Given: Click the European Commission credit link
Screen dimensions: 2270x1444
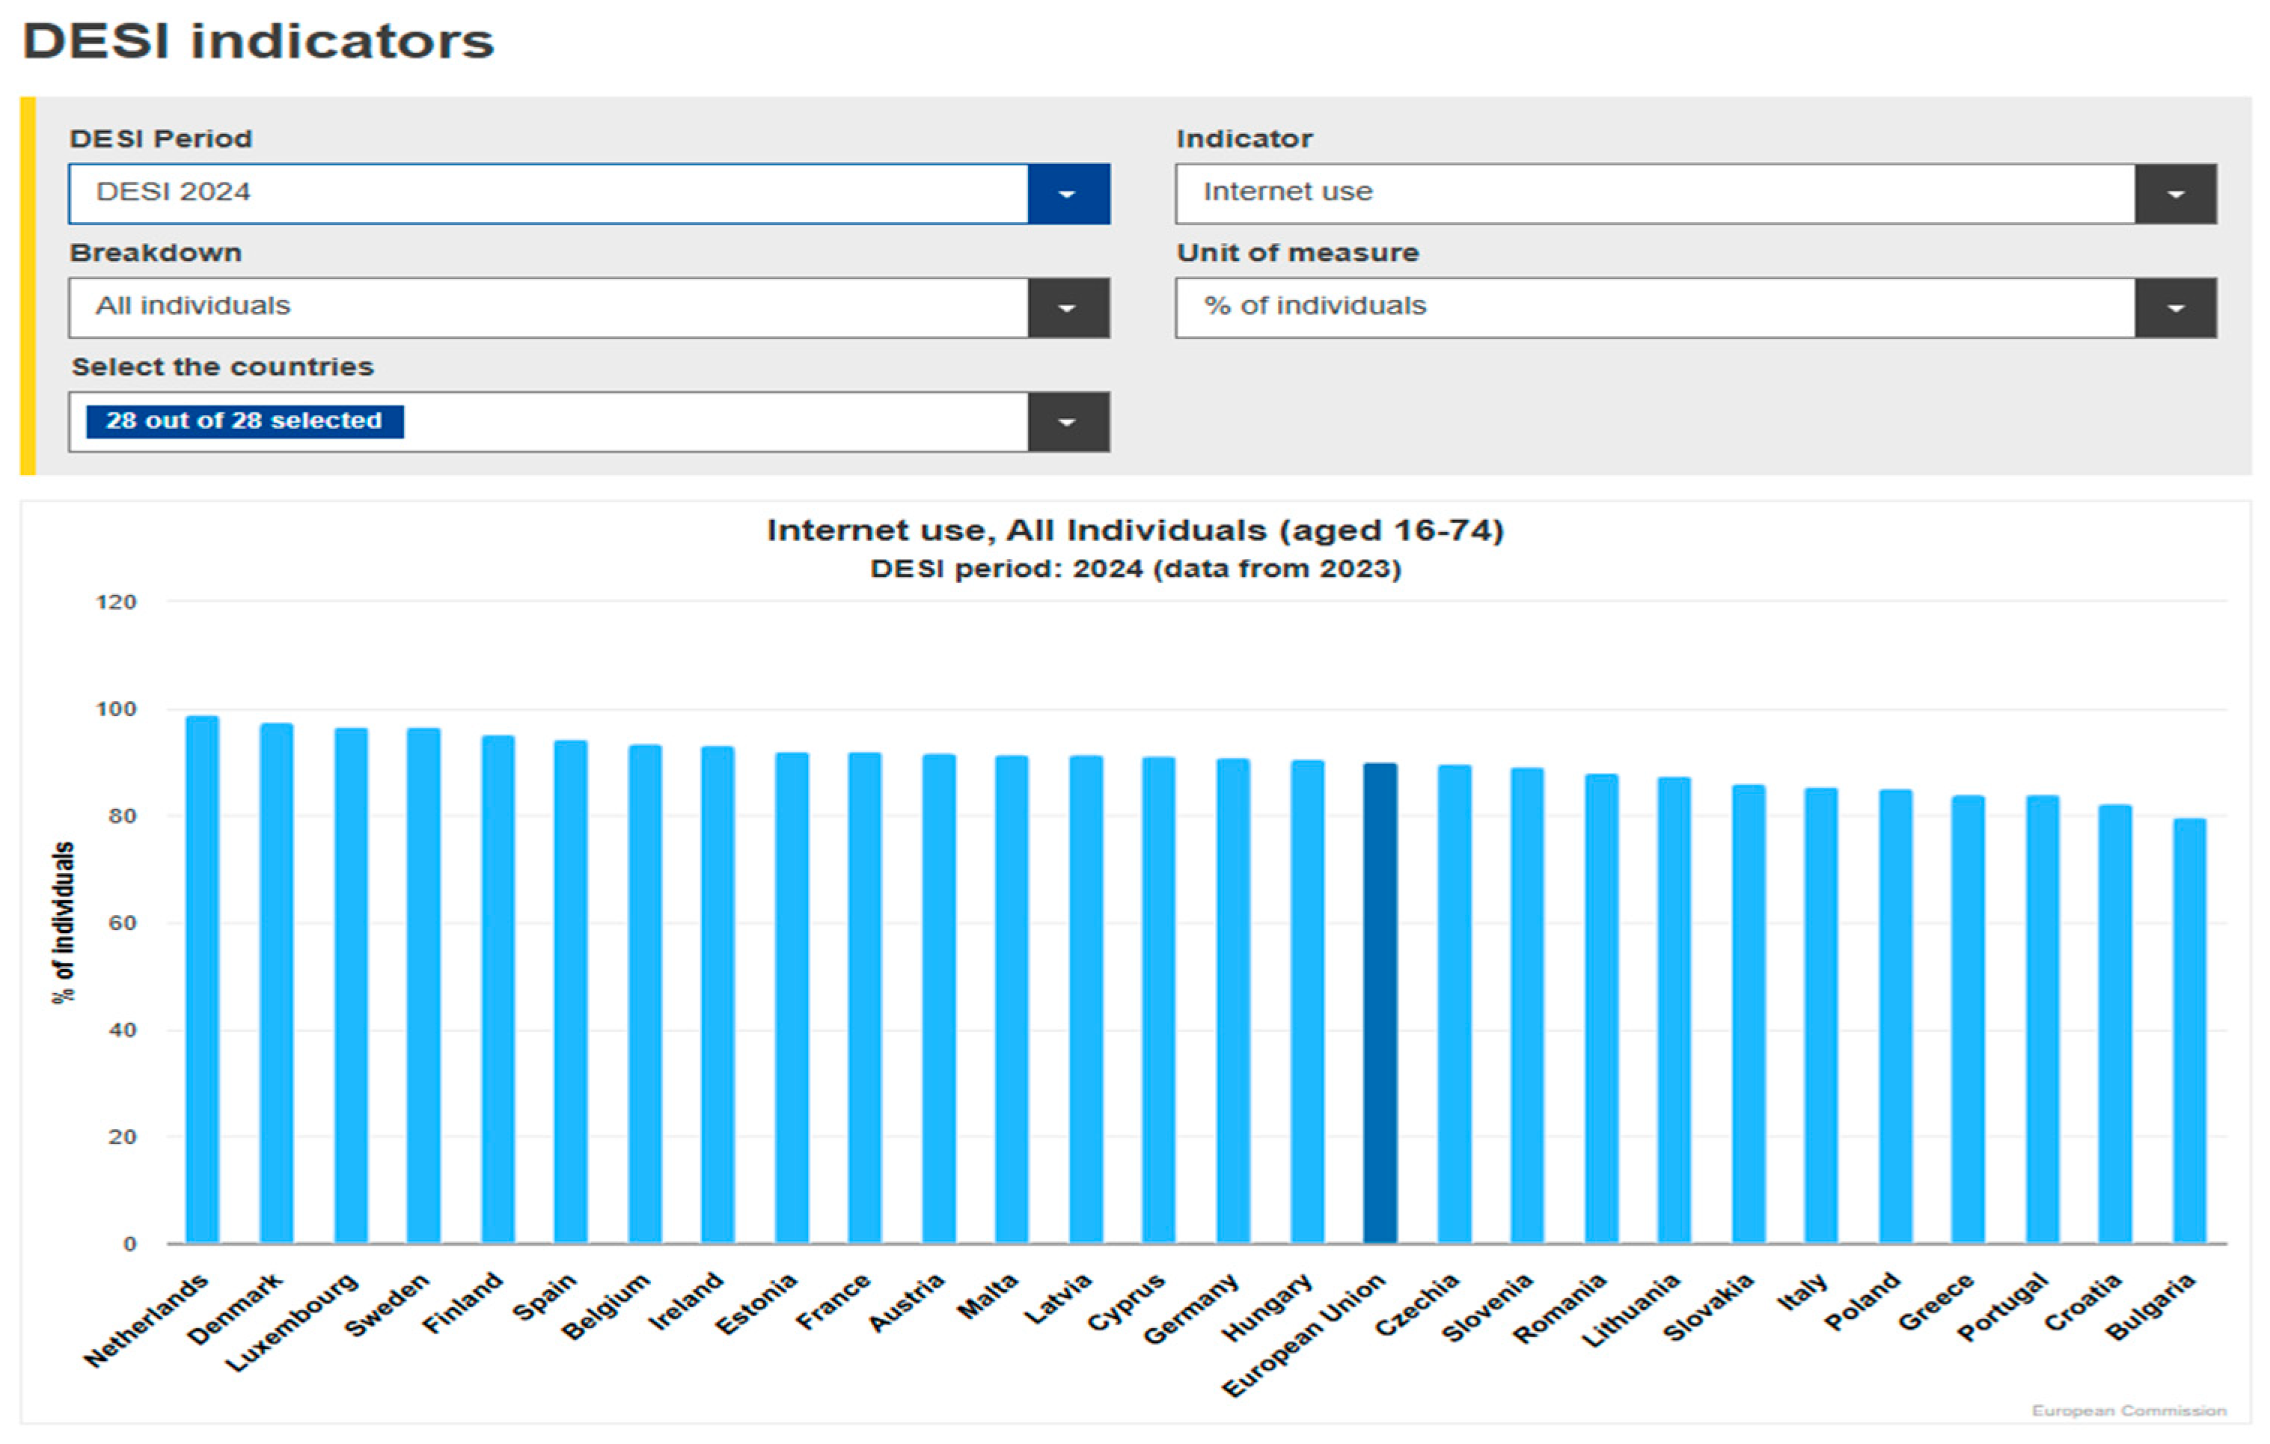Looking at the screenshot, I should pyautogui.click(x=2129, y=1410).
